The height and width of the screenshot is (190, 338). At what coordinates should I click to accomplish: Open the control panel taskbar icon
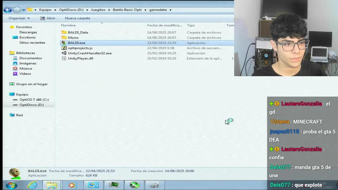tap(93, 185)
